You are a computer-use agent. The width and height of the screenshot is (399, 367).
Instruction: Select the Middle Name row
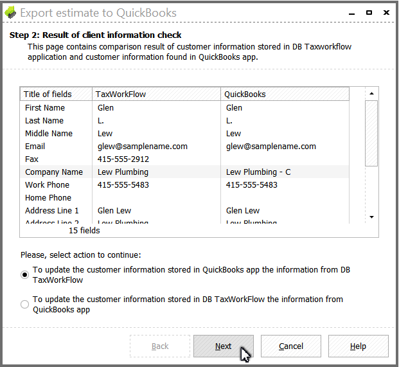tap(184, 133)
